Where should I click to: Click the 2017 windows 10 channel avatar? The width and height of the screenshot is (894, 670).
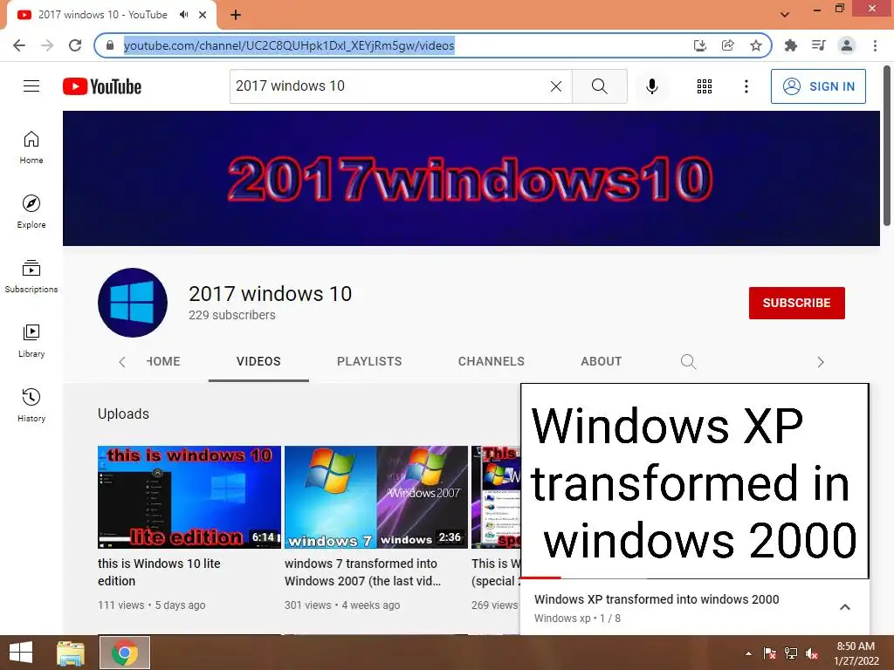click(133, 303)
